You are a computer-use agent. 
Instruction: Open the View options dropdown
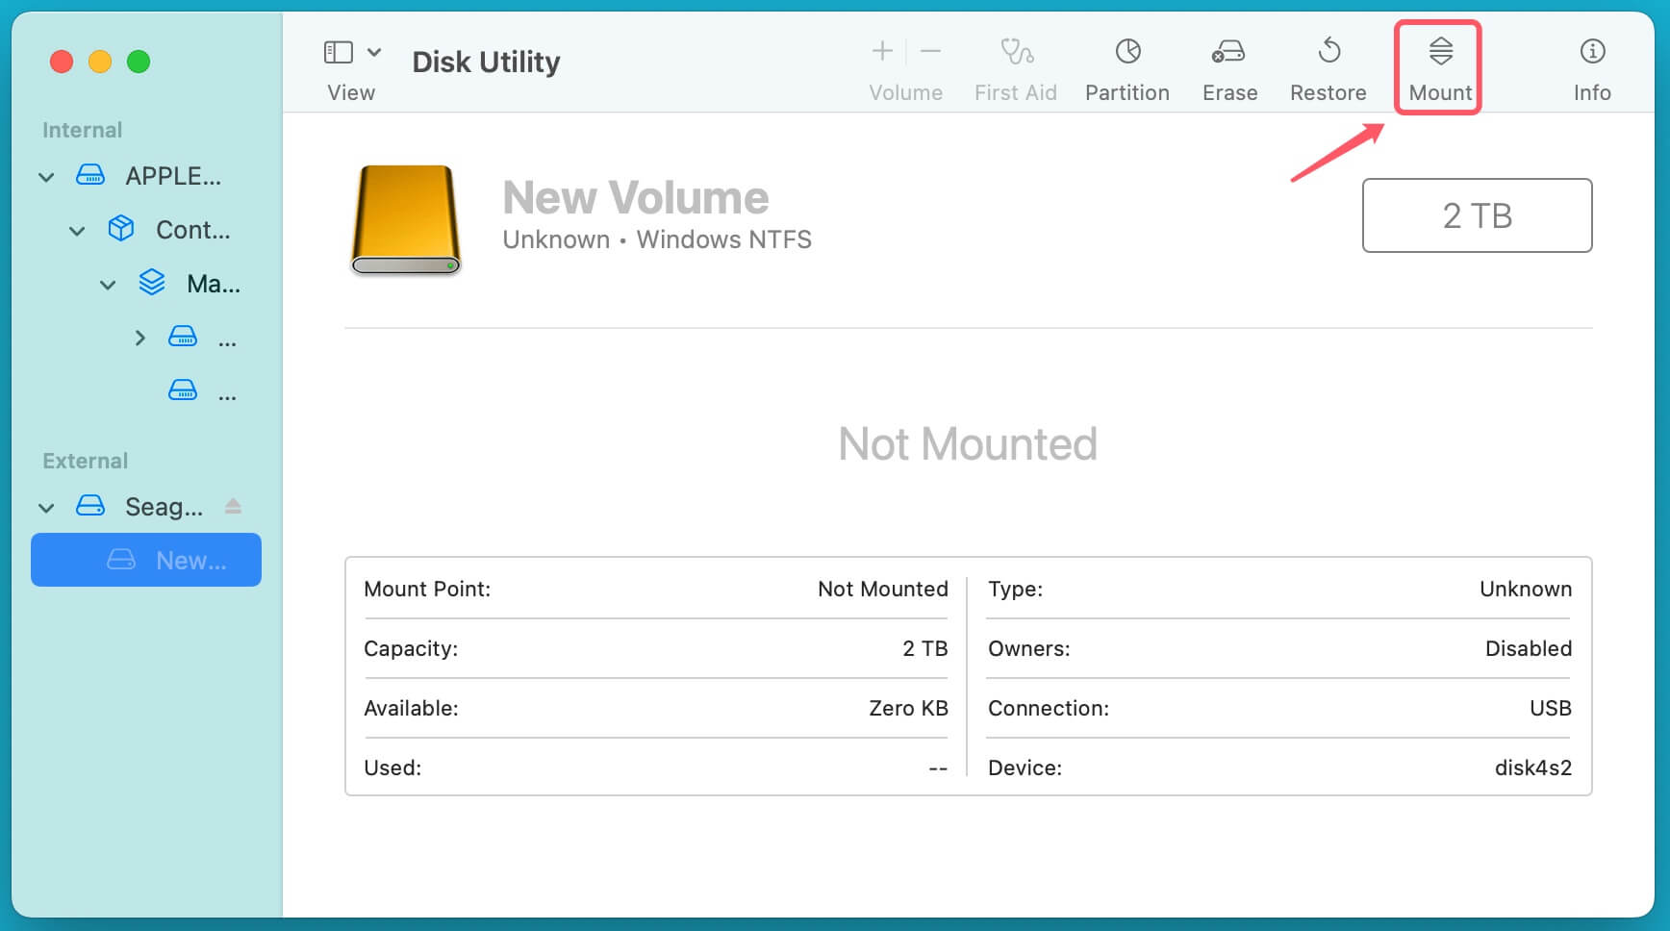375,51
